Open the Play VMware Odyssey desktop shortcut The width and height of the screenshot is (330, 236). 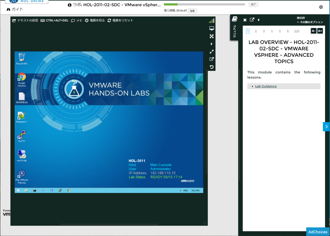(x=22, y=177)
